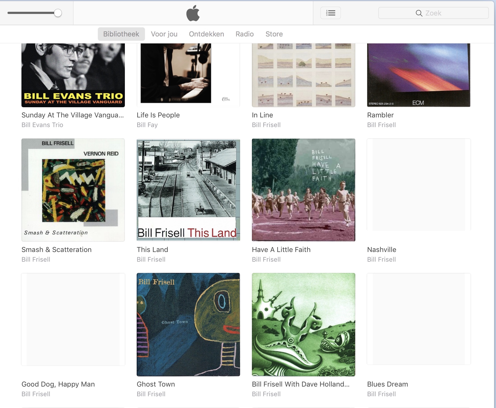The image size is (496, 408).
Task: Click the magnifying glass search icon
Action: point(419,13)
